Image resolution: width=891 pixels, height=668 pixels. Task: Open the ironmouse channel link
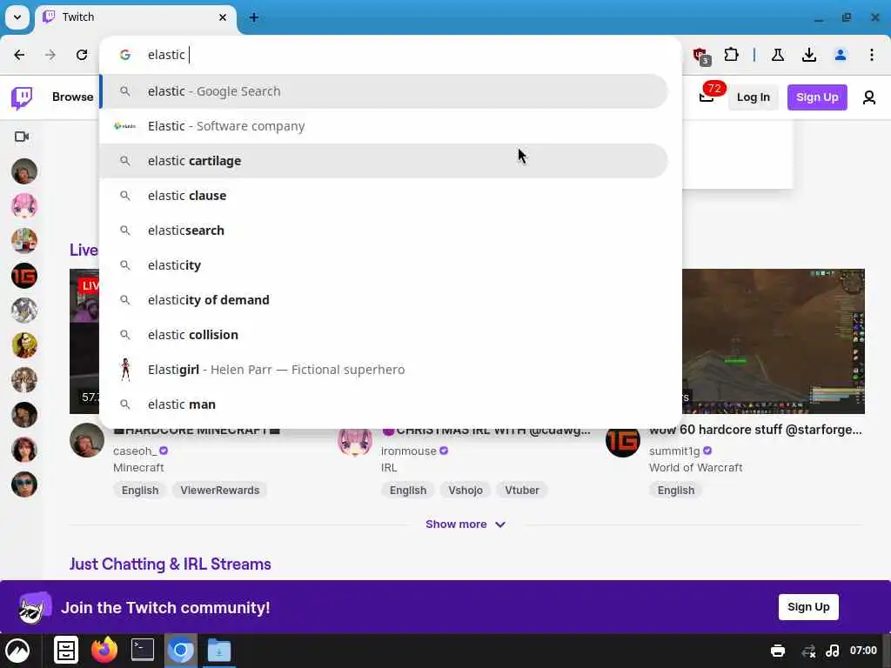coord(409,451)
